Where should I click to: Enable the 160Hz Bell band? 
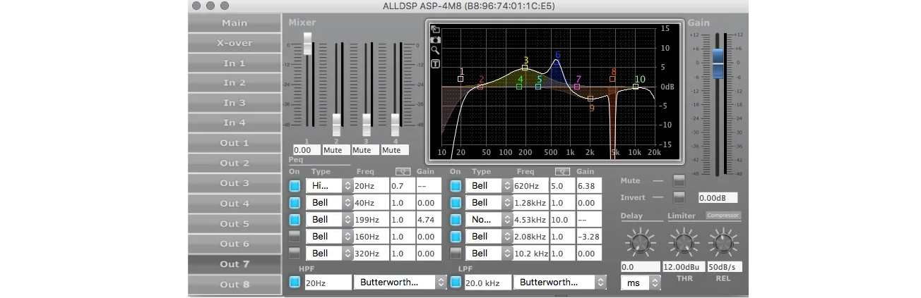tap(295, 237)
